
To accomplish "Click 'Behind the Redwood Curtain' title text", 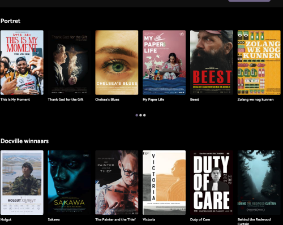I will pyautogui.click(x=254, y=221).
